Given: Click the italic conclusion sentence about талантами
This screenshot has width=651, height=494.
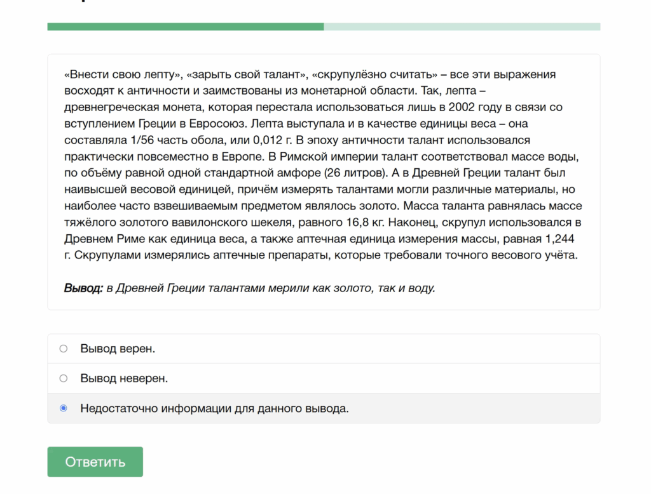Looking at the screenshot, I should tap(271, 288).
